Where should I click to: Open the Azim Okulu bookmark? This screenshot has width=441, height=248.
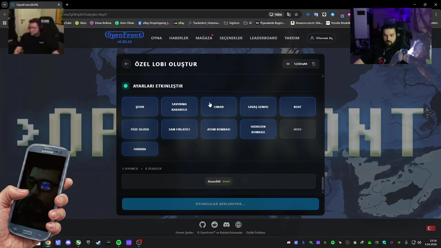pos(124,23)
